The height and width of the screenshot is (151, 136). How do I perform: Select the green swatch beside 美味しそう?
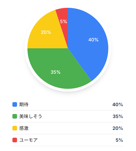15,116
